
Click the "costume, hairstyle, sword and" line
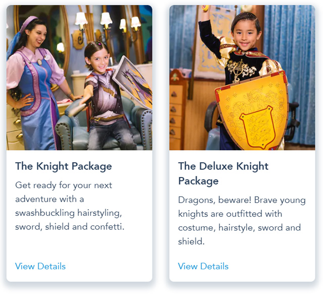[239, 227]
